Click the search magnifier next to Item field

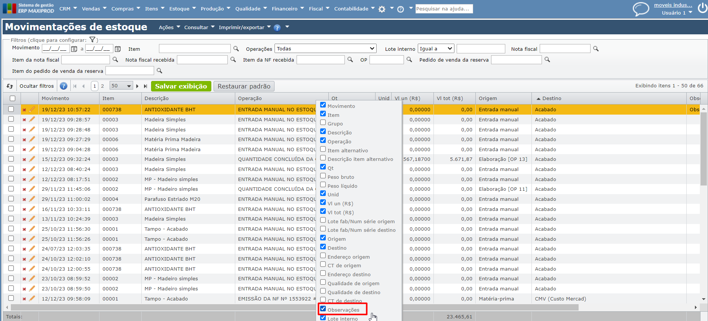236,49
